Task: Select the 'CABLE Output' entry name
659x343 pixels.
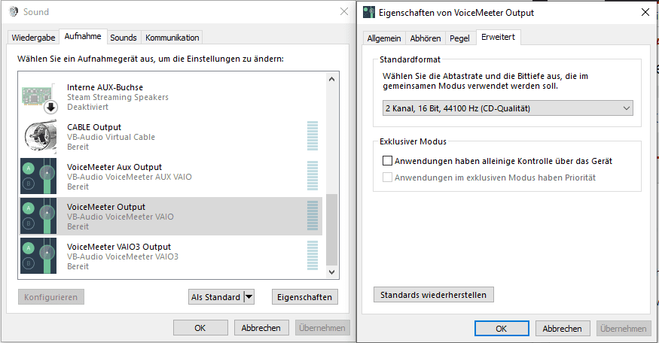Action: [94, 127]
